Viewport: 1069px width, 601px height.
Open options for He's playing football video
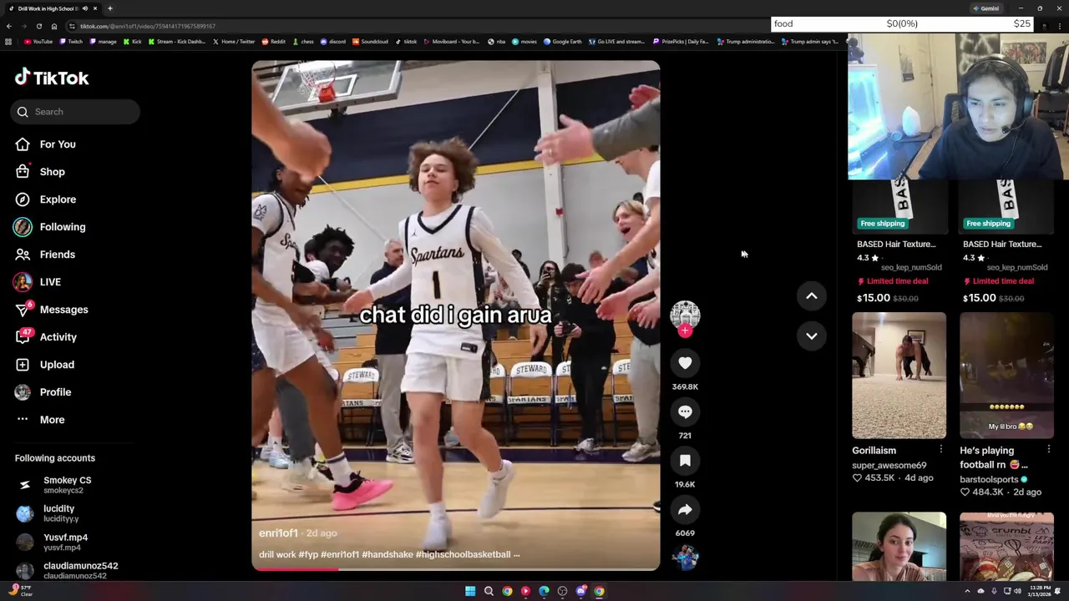click(1048, 451)
